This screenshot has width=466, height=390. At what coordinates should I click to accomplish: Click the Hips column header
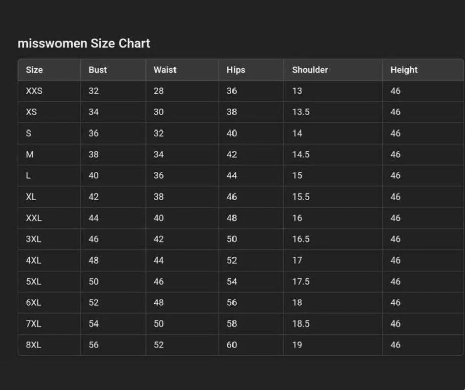[236, 70]
